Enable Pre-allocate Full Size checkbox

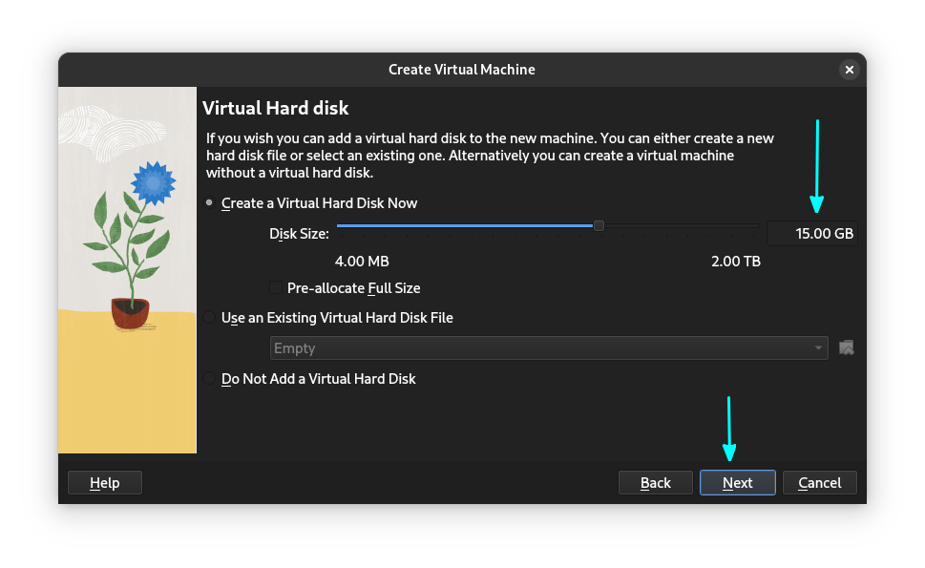tap(276, 288)
